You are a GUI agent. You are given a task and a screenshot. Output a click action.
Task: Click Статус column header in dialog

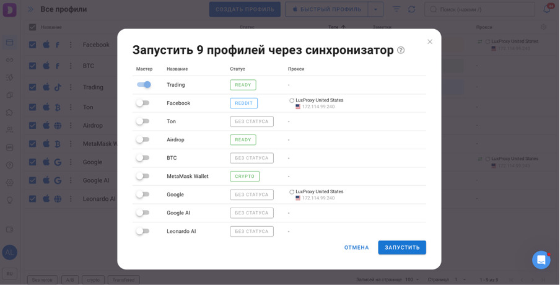pos(237,69)
